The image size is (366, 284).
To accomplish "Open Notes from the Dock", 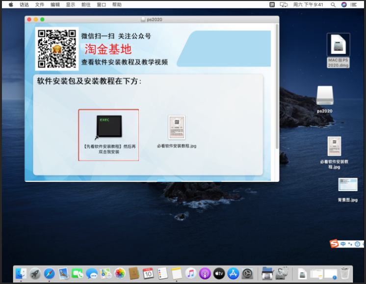I will (177, 273).
